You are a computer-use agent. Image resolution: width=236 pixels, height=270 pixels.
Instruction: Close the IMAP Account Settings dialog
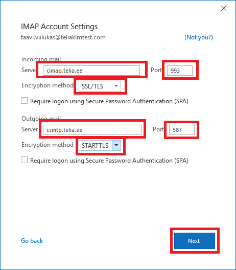click(224, 8)
